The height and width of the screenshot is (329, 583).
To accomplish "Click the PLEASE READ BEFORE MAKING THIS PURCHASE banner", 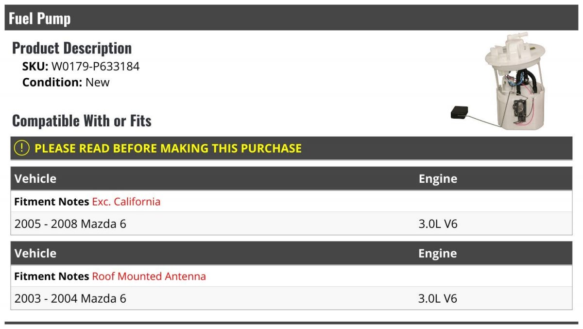I will coord(291,148).
